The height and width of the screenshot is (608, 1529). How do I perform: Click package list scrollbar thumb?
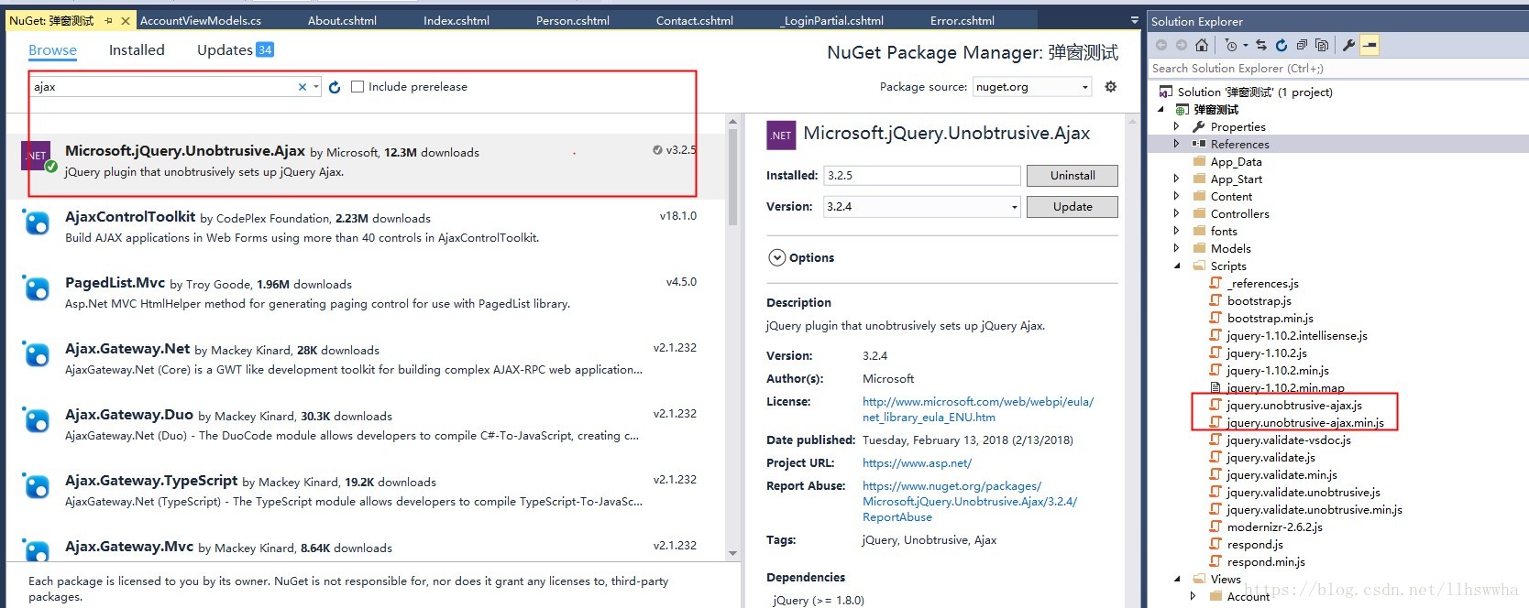pos(732,177)
